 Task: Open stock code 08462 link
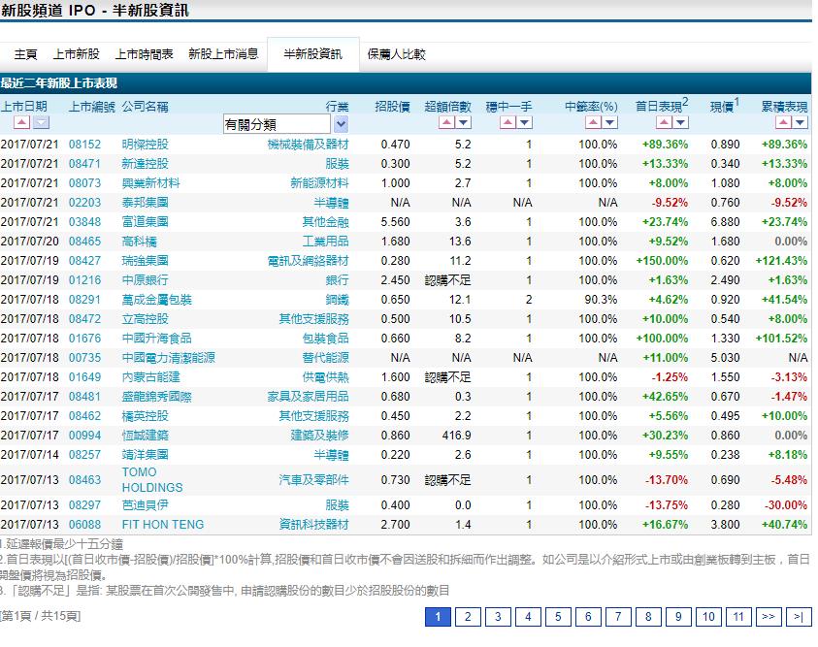(84, 416)
